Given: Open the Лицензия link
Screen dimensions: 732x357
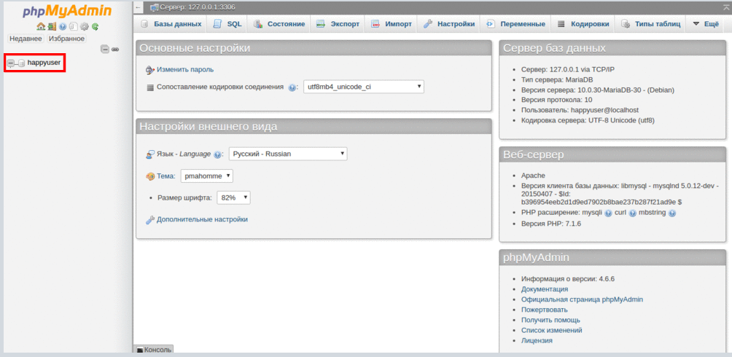Looking at the screenshot, I should (537, 341).
